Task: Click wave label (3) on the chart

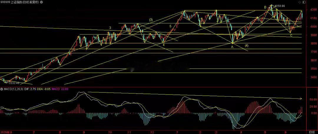Action: pyautogui.click(x=151, y=20)
